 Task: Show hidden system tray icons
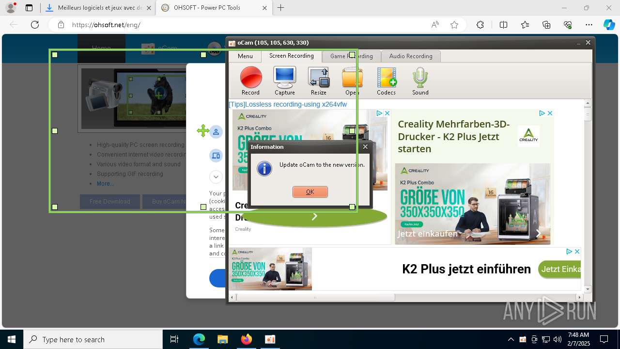511,339
